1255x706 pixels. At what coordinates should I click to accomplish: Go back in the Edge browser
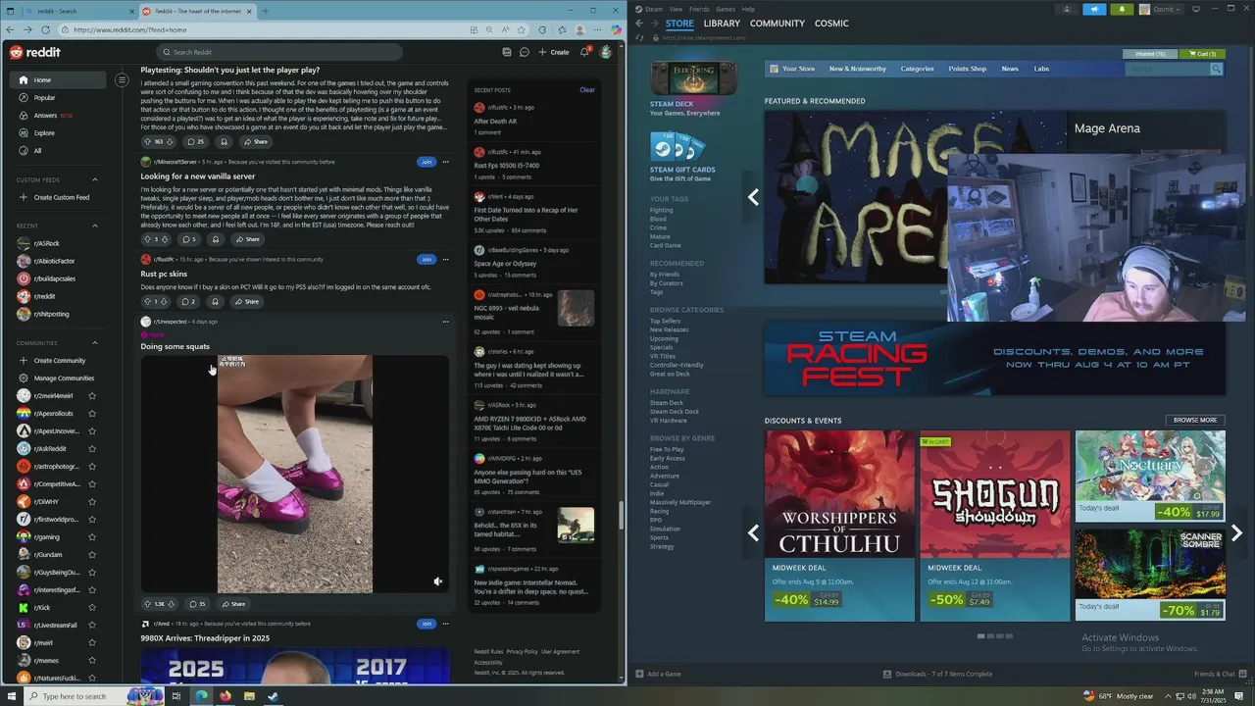[10, 30]
